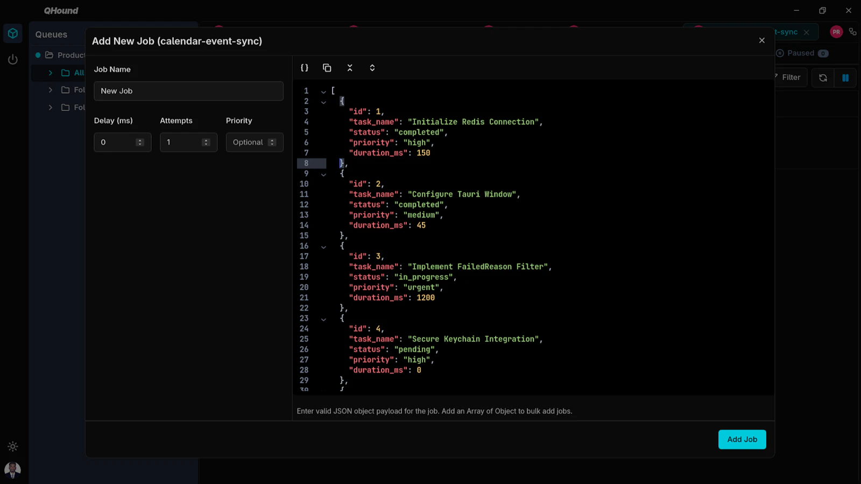Click the duration_ms value 150
861x484 pixels.
pos(424,153)
